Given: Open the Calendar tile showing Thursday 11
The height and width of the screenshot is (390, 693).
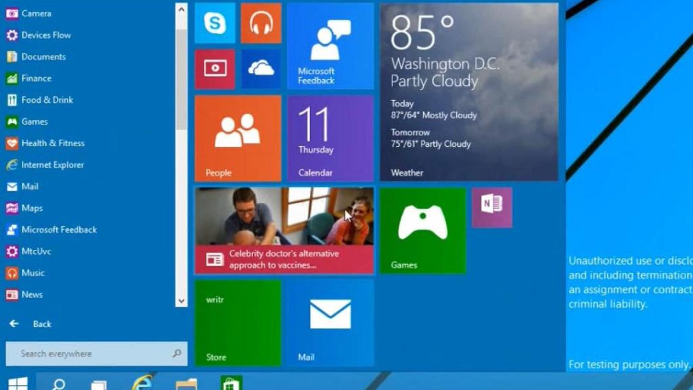Looking at the screenshot, I should pyautogui.click(x=330, y=135).
